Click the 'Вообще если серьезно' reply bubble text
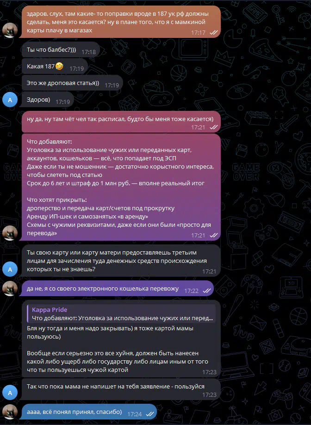This screenshot has width=311, height=425. tap(118, 362)
